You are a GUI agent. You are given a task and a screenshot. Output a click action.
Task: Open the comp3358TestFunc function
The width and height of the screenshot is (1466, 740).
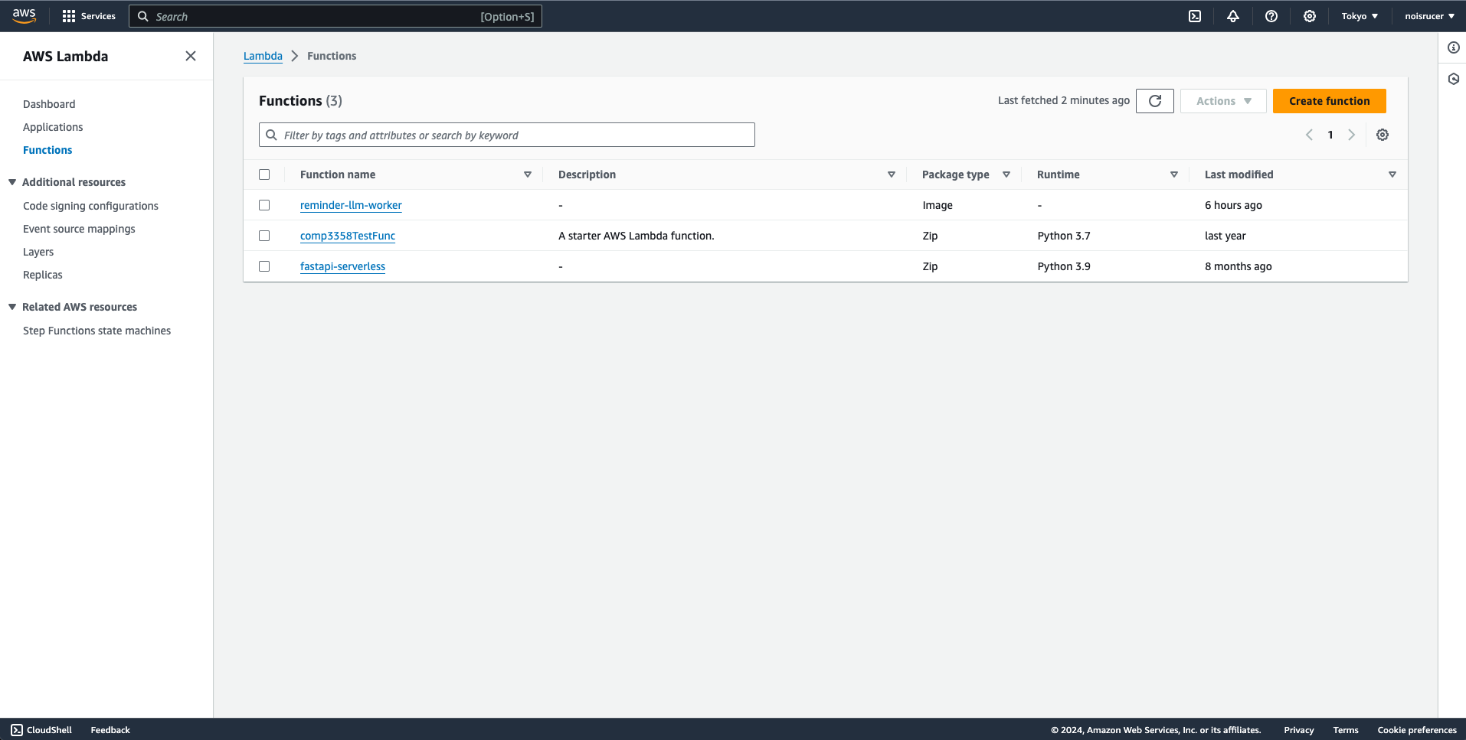[348, 236]
